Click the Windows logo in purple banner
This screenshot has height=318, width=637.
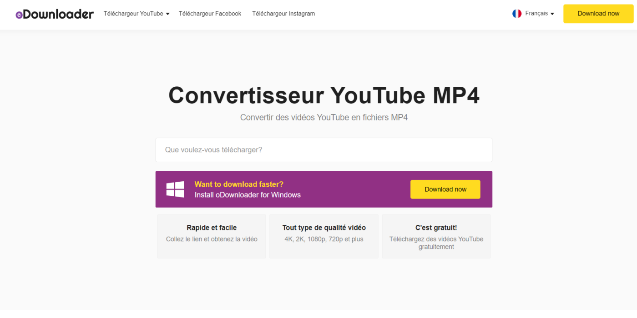(175, 189)
